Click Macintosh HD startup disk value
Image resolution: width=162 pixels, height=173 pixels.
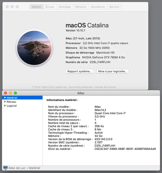pos(105,53)
